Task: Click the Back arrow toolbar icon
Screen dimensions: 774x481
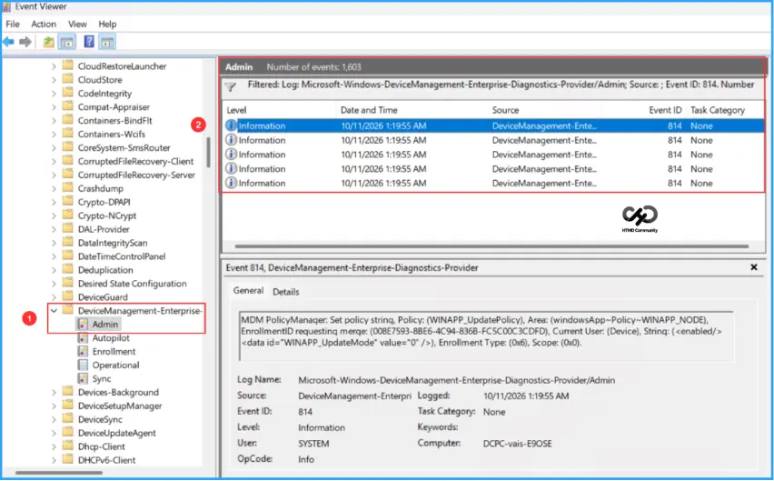Action: tap(8, 42)
